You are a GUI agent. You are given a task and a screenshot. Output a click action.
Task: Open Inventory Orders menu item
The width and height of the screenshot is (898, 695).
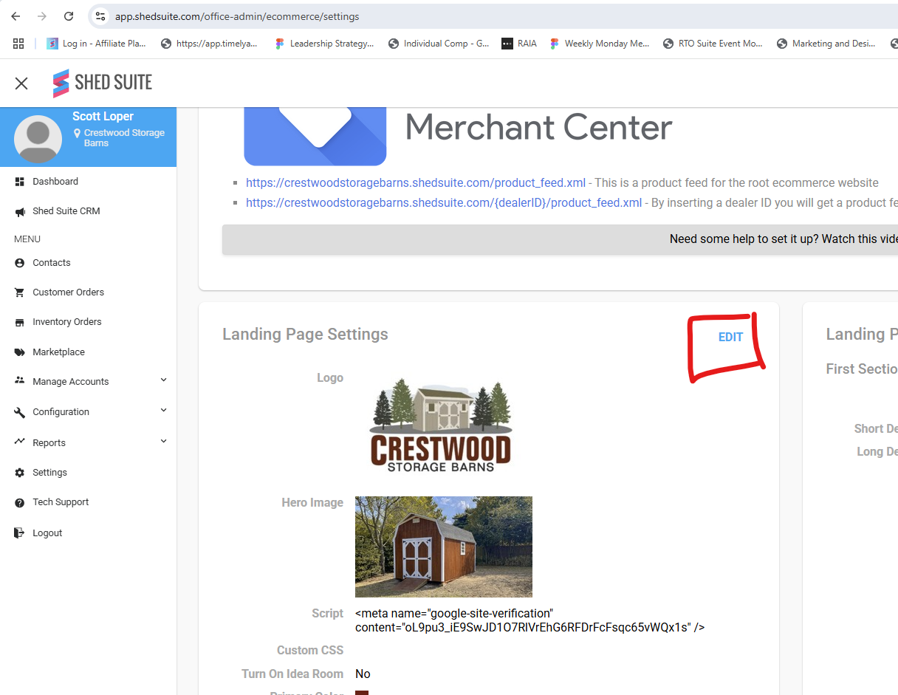point(67,322)
